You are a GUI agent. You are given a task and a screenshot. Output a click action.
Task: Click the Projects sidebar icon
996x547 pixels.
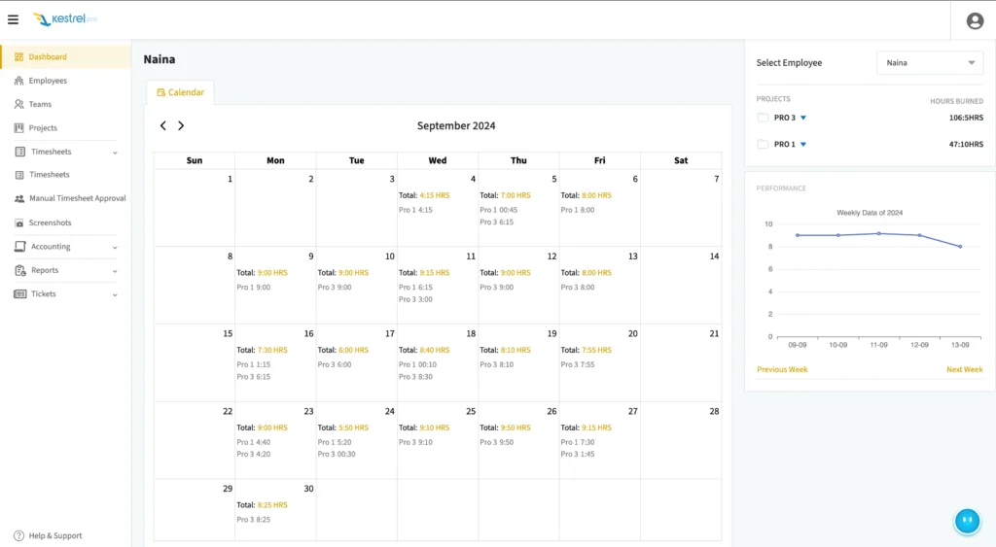coord(19,128)
